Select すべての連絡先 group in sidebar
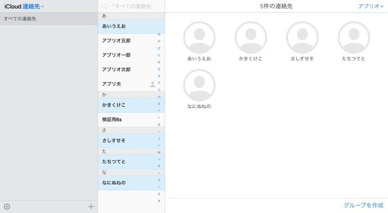388x213 pixels. coord(49,19)
